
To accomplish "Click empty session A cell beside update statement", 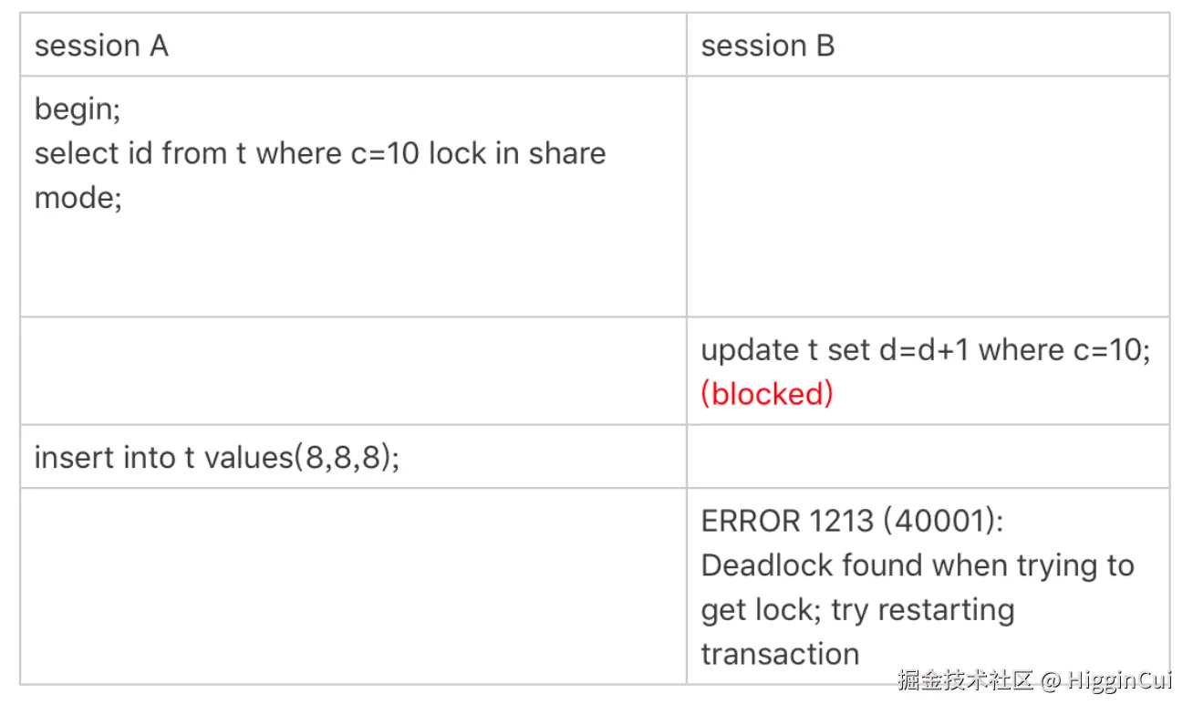I will point(353,371).
